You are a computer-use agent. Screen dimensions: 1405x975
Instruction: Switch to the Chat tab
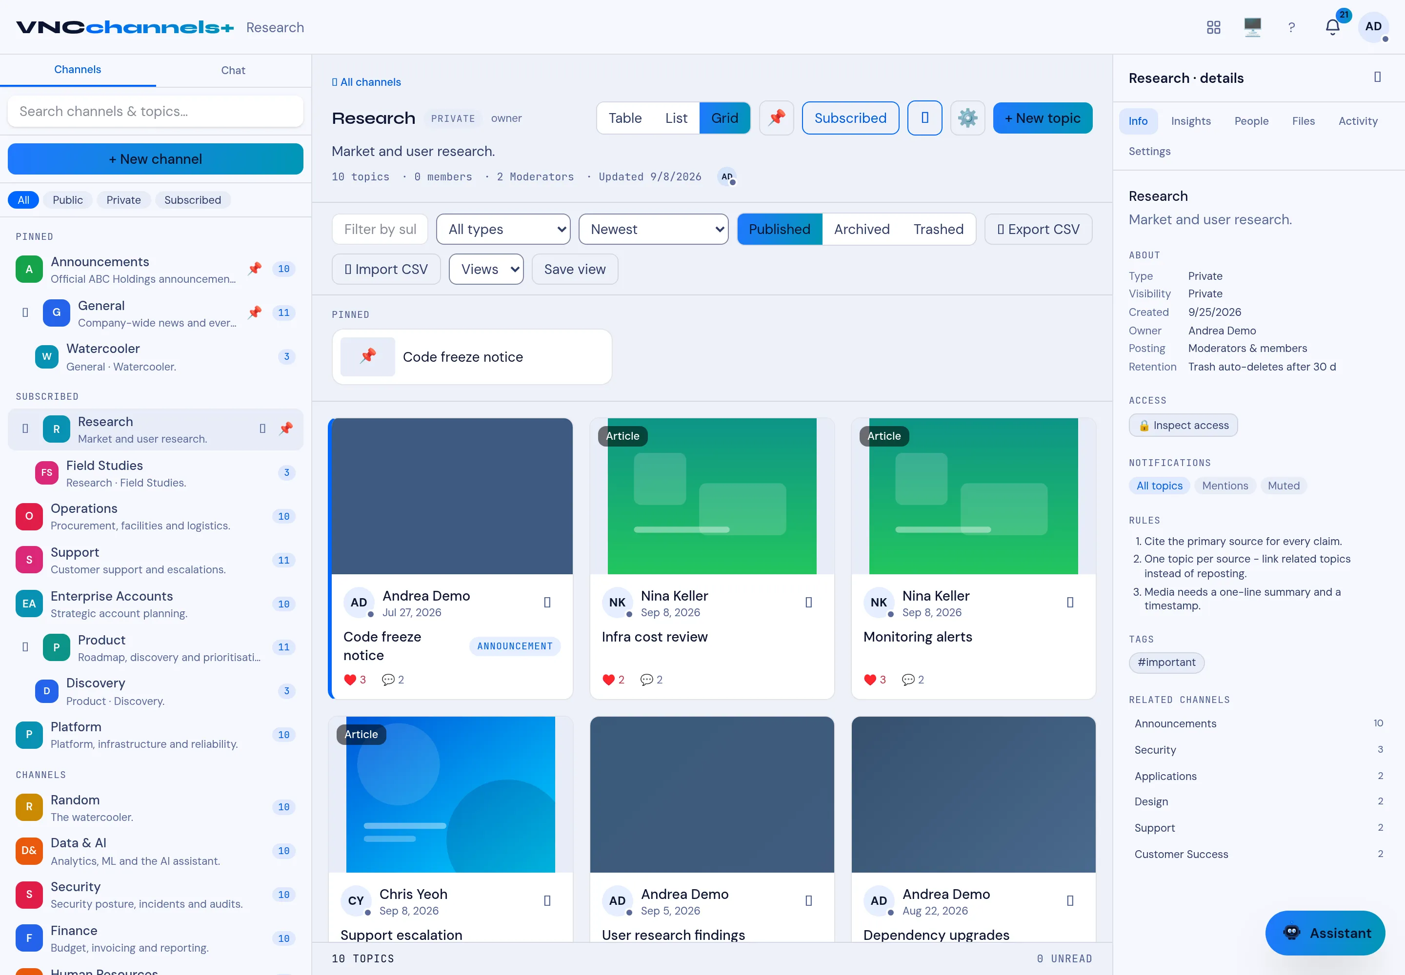pyautogui.click(x=233, y=70)
